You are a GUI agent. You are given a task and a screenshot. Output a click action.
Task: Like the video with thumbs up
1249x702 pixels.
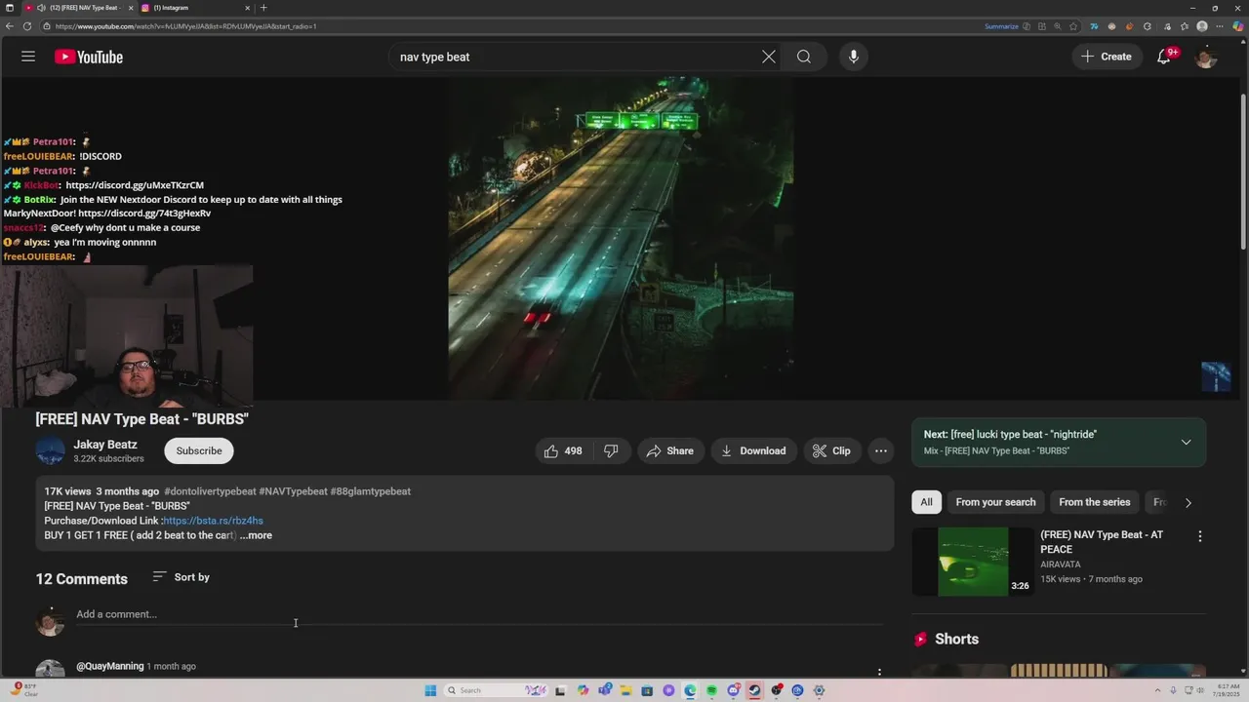tap(563, 450)
